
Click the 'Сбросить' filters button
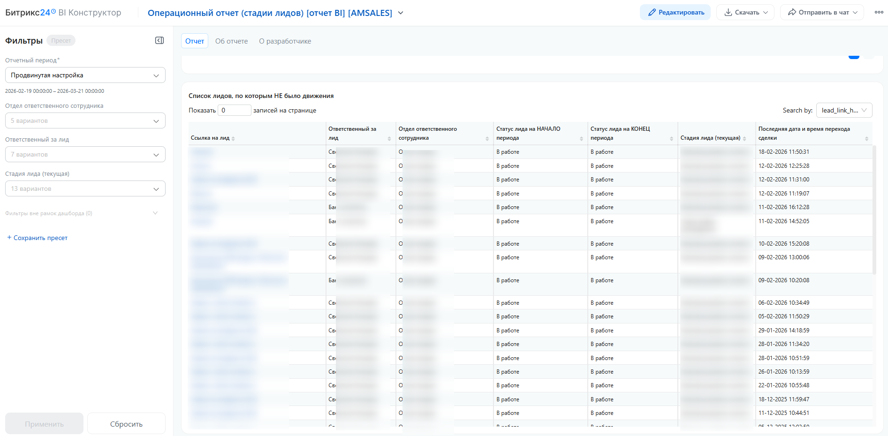pyautogui.click(x=126, y=424)
